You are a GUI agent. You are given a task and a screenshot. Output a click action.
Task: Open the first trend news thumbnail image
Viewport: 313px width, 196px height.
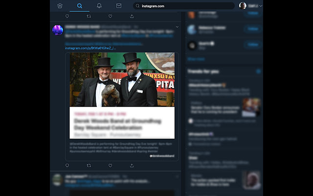coord(251,107)
